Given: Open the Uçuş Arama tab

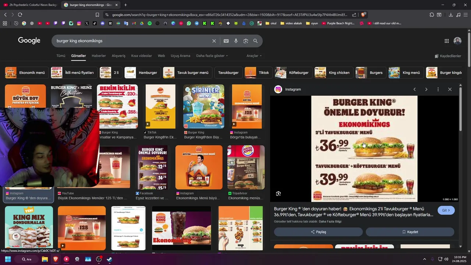Looking at the screenshot, I should [180, 56].
